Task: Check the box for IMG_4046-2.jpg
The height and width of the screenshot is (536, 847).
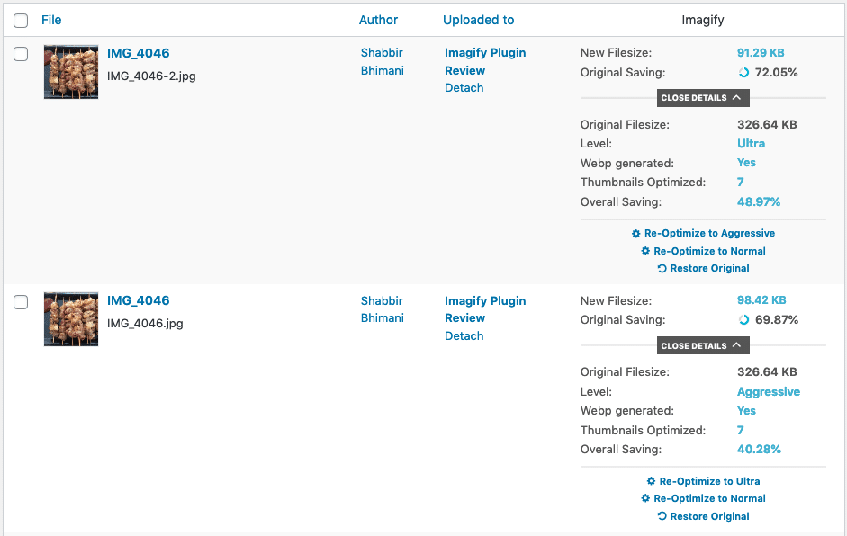Action: 21,54
